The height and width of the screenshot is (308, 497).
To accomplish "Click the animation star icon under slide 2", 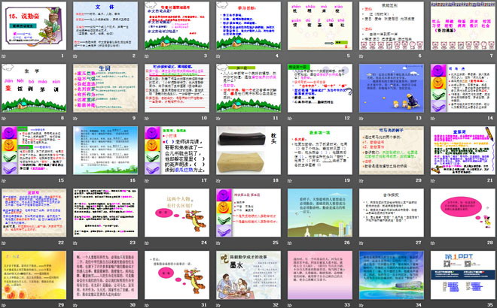I will tap(75, 56).
